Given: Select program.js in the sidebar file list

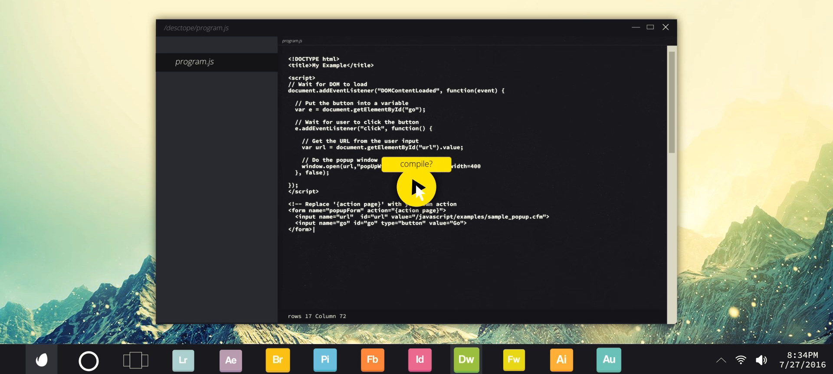Looking at the screenshot, I should click(x=216, y=62).
